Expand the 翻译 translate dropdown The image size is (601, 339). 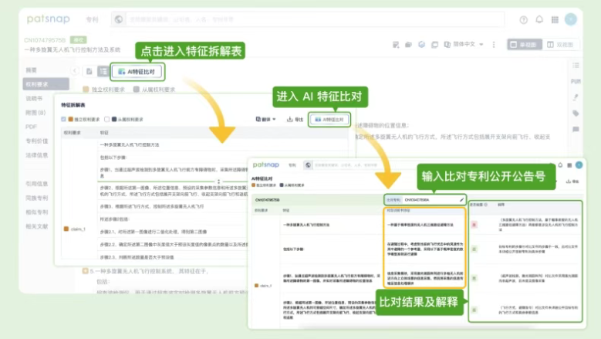point(265,120)
